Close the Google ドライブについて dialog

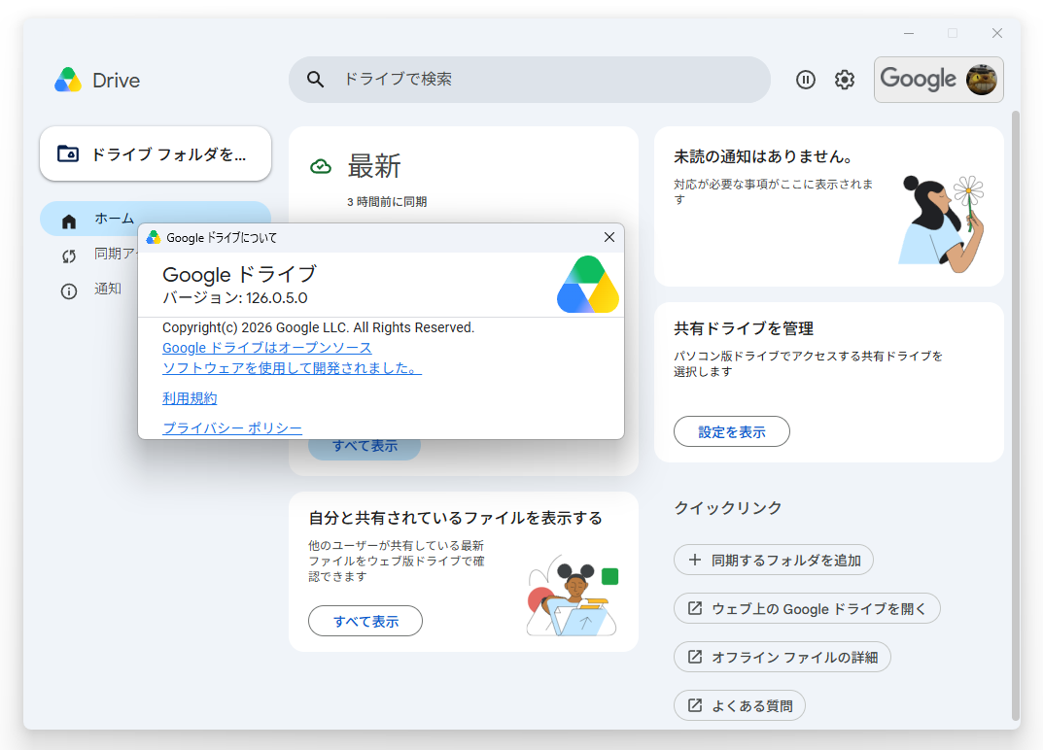pos(609,237)
